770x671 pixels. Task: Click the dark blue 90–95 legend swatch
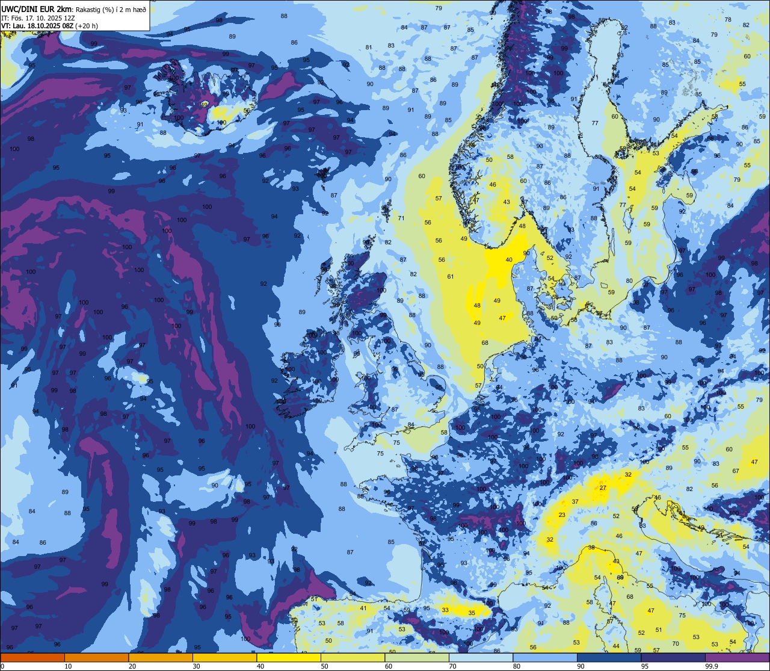coord(609,657)
